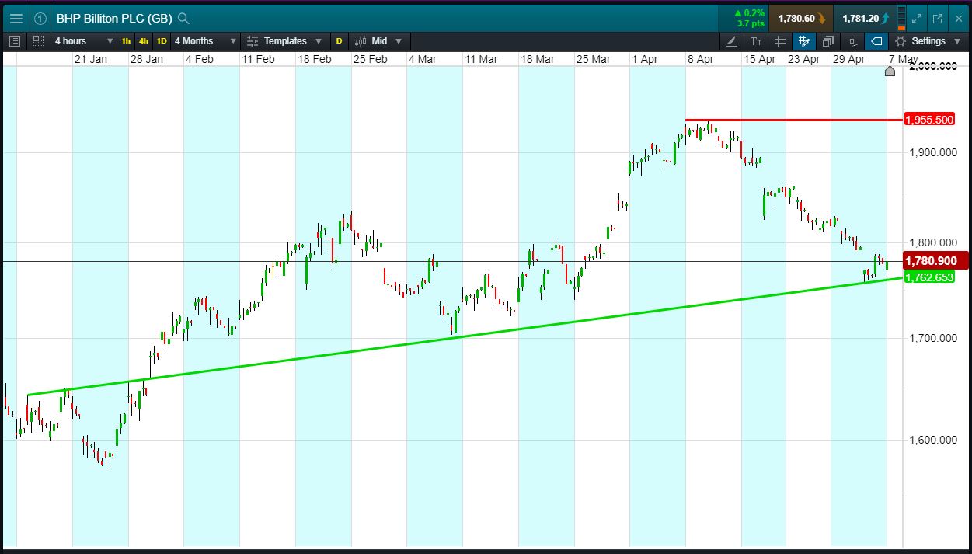Toggle the yellow D button
Screen dimensions: 972x554
pos(339,41)
